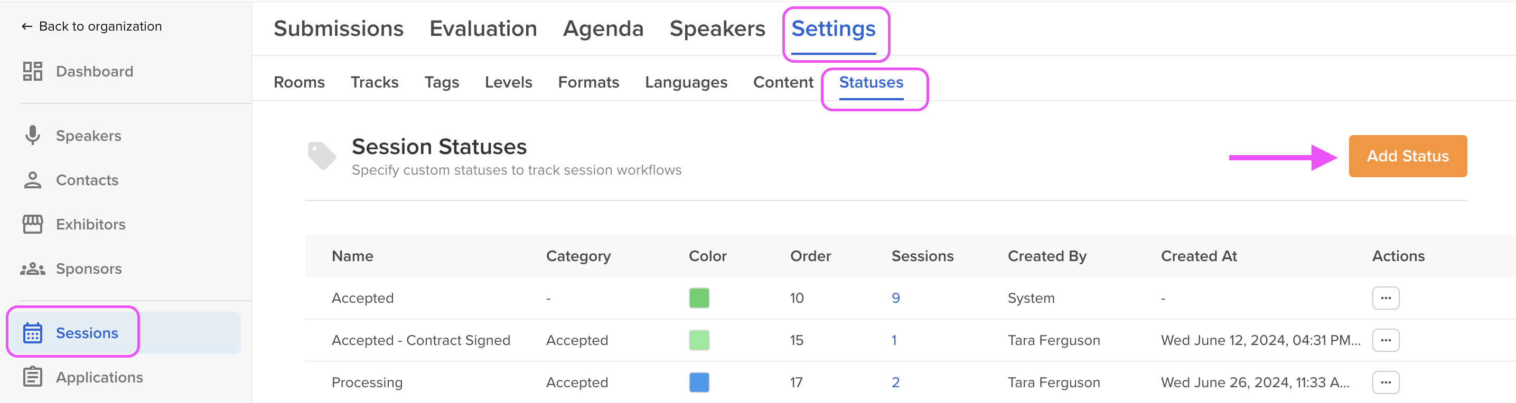Click the Sponsors group icon
The height and width of the screenshot is (403, 1516).
point(32,268)
